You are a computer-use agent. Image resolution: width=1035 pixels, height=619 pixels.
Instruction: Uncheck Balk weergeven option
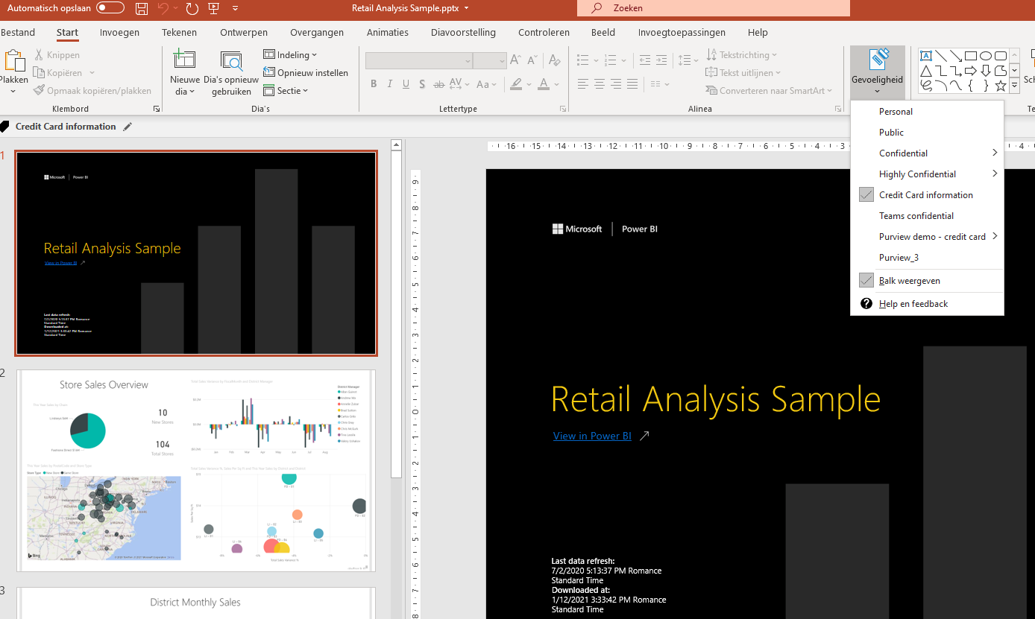tap(909, 281)
